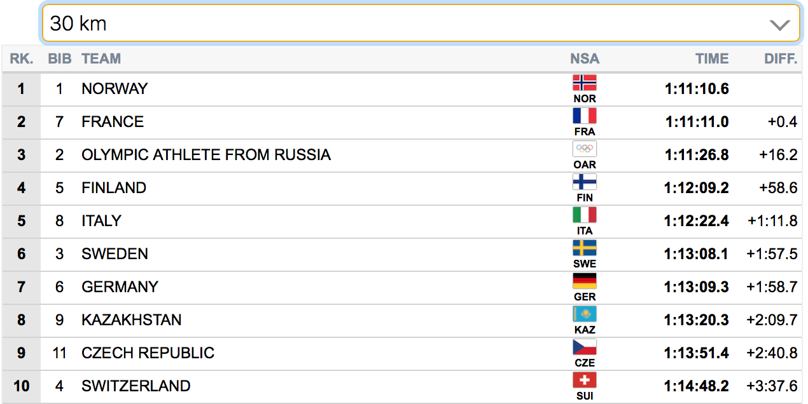Open the 30 km distance dropdown
808x404 pixels.
tap(421, 24)
